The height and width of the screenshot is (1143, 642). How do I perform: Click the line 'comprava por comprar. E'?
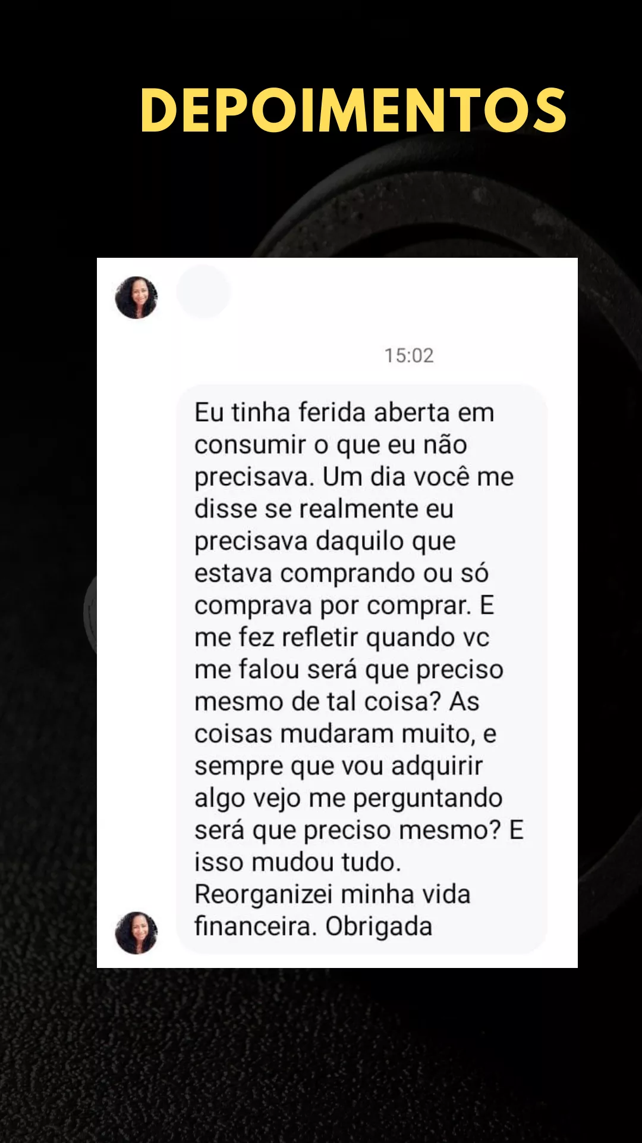pyautogui.click(x=344, y=605)
